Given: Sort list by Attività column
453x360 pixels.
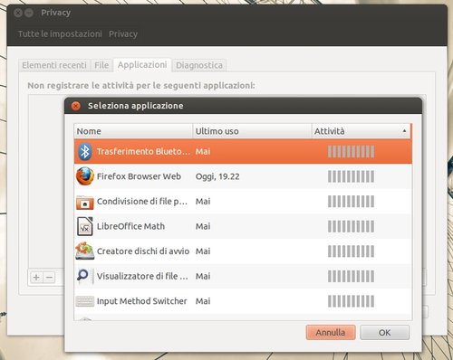Looking at the screenshot, I should point(361,131).
